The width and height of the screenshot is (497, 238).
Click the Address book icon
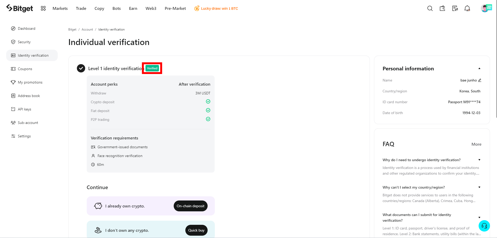13,96
